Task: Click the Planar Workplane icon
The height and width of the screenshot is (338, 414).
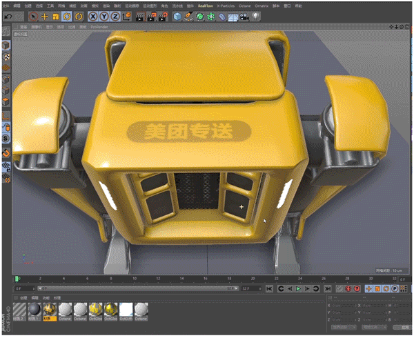Action: (x=6, y=178)
